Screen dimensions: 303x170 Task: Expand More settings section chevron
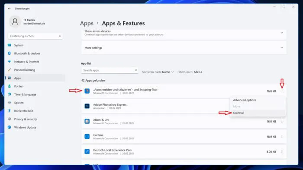[x=282, y=48]
